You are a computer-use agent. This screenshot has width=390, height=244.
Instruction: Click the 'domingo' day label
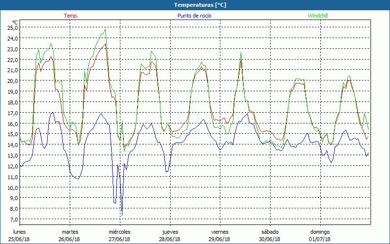[320, 232]
